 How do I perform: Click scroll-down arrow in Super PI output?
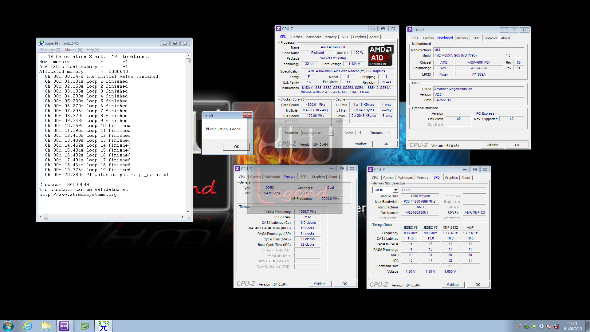coord(188,211)
